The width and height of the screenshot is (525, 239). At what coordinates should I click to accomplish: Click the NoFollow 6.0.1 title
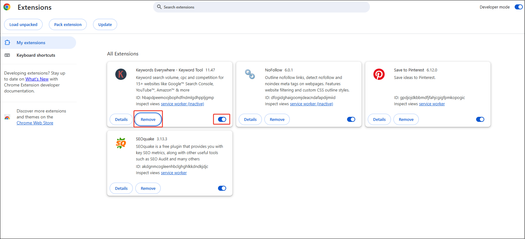tap(279, 70)
